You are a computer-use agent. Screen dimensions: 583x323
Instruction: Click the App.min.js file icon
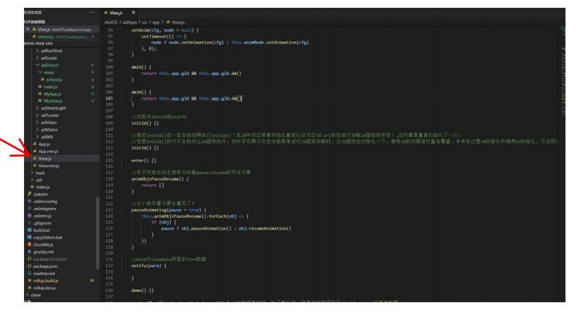click(34, 151)
